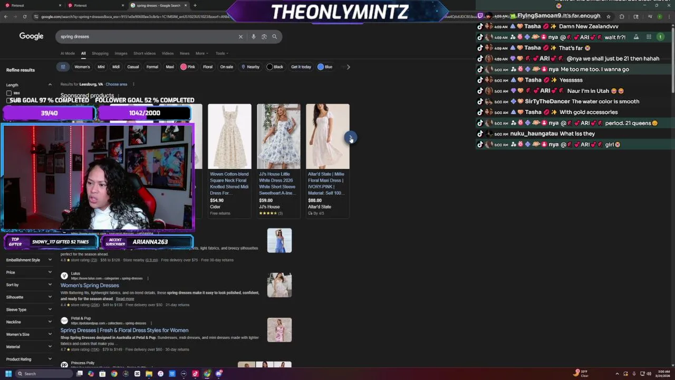
Task: Open Altar'd State Millie maxi dress thumbnail
Action: coord(327,136)
